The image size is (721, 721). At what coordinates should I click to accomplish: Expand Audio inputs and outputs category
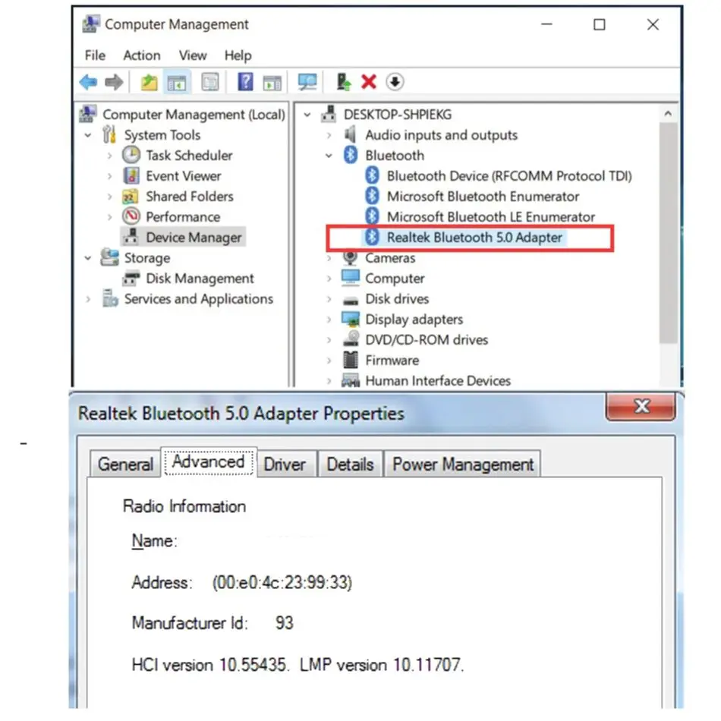pyautogui.click(x=329, y=135)
